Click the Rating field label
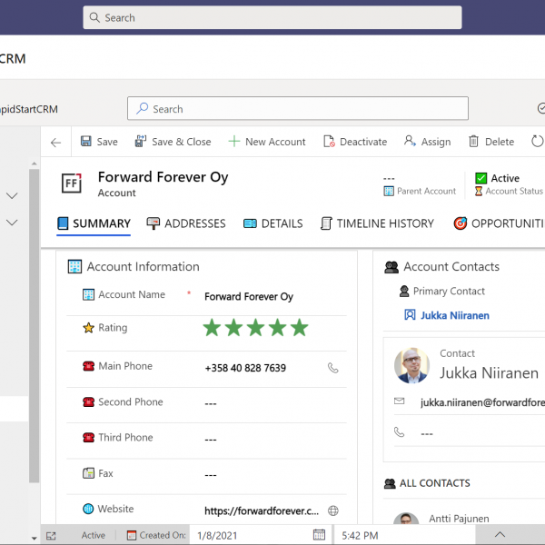The height and width of the screenshot is (545, 545). point(113,327)
